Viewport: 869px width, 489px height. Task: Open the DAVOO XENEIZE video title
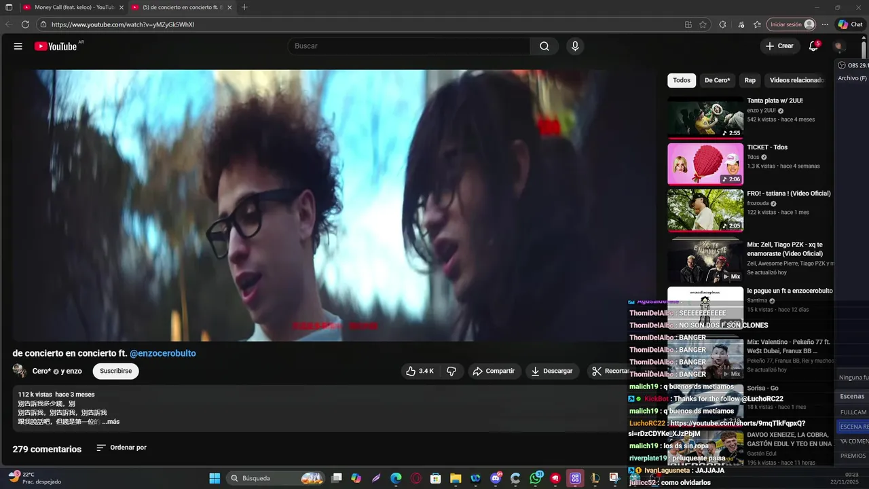pos(790,439)
